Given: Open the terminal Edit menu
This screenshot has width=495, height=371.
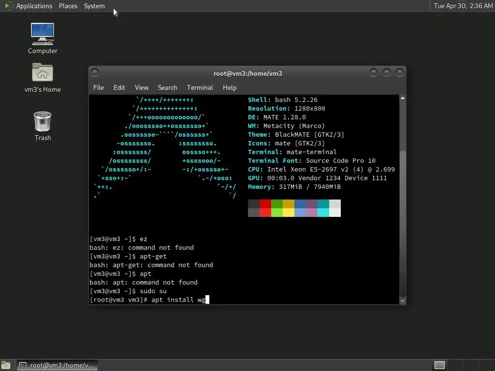Looking at the screenshot, I should (x=119, y=87).
